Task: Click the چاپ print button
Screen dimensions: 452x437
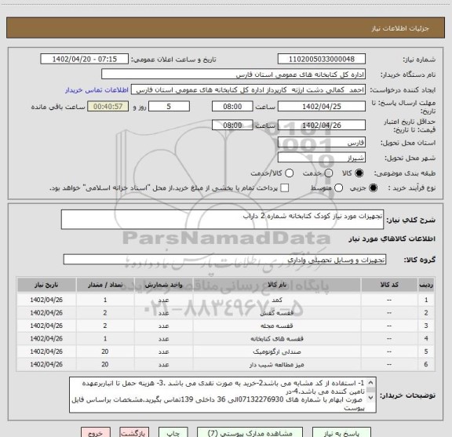Action: (x=173, y=432)
